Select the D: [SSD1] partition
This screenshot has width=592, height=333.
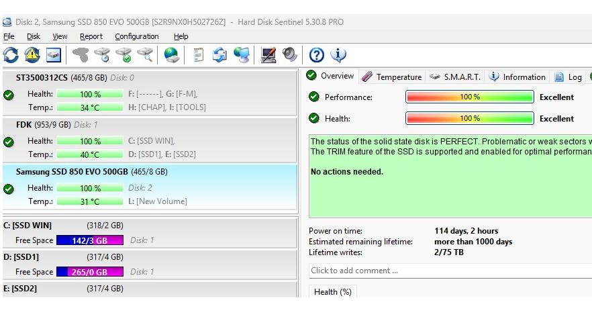(x=150, y=265)
